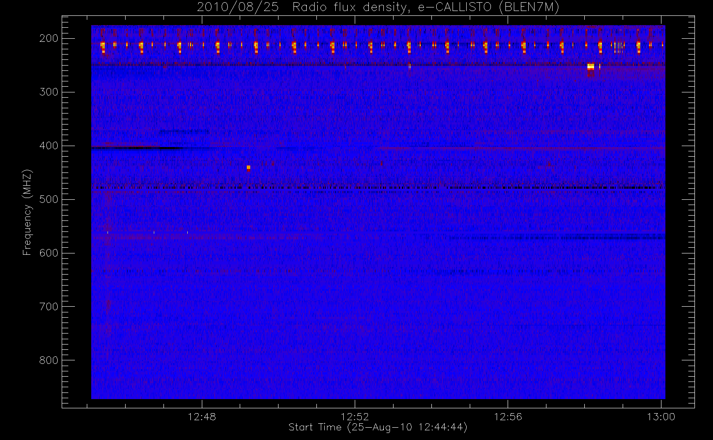This screenshot has width=713, height=440.
Task: Click the 700 frequency tick label
Action: tap(49, 307)
